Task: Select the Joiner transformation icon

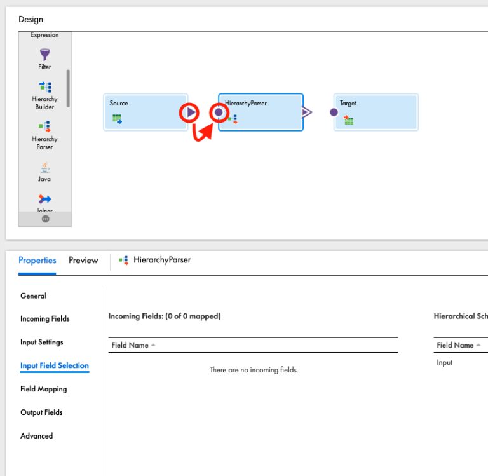Action: (44, 200)
